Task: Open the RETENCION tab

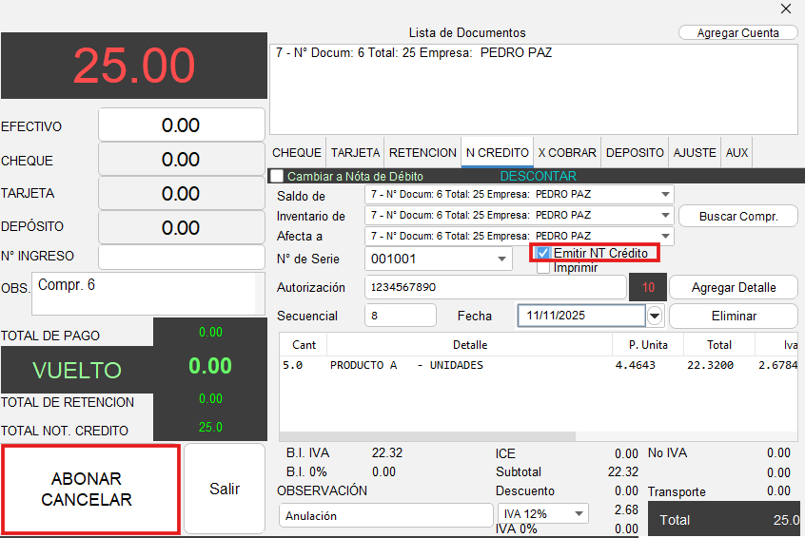Action: coord(422,152)
